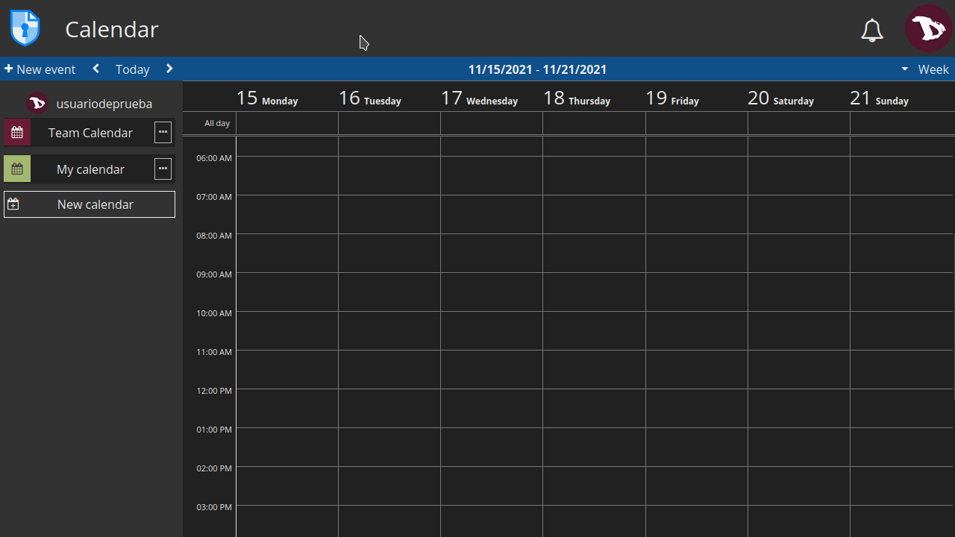The height and width of the screenshot is (537, 955).
Task: Click the 15 Monday column header
Action: 267,98
